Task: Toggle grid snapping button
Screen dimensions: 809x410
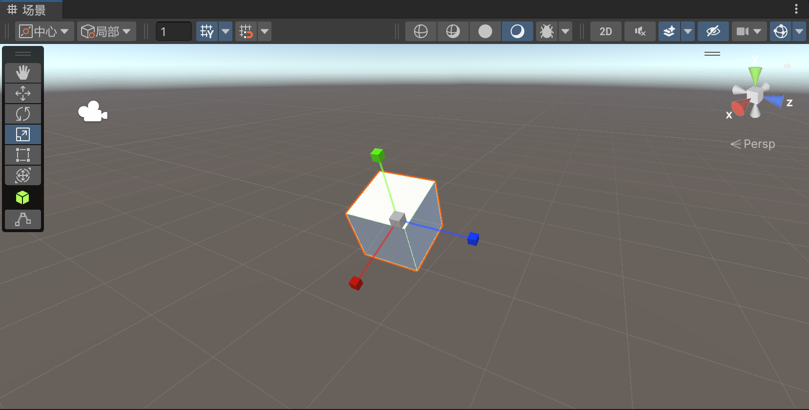Action: click(246, 31)
